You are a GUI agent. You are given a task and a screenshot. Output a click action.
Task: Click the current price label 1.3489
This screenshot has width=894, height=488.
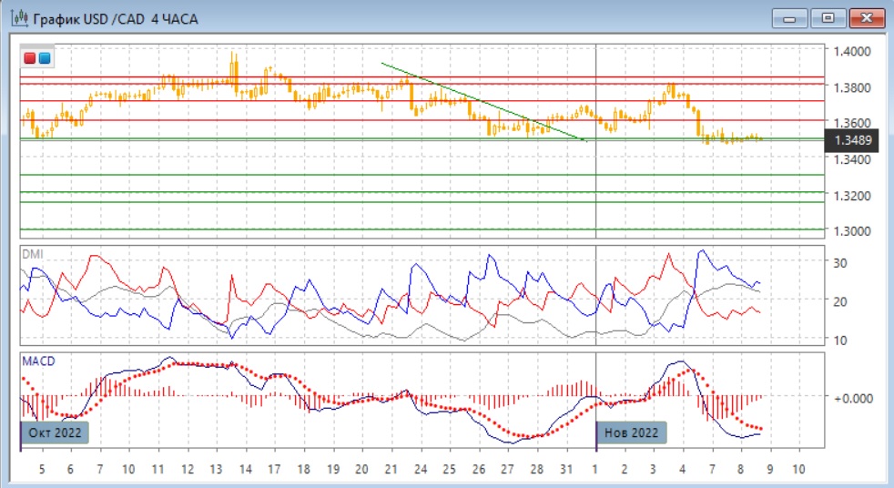click(x=853, y=140)
